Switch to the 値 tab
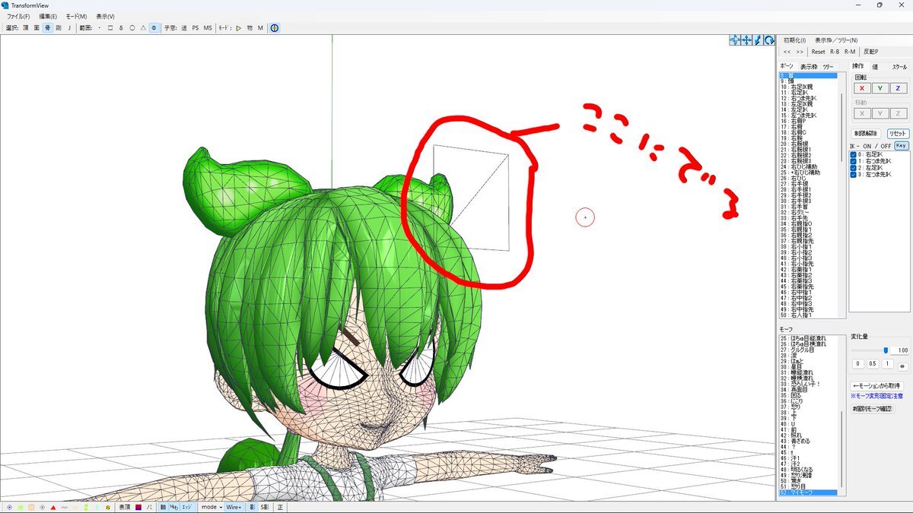 tap(875, 67)
